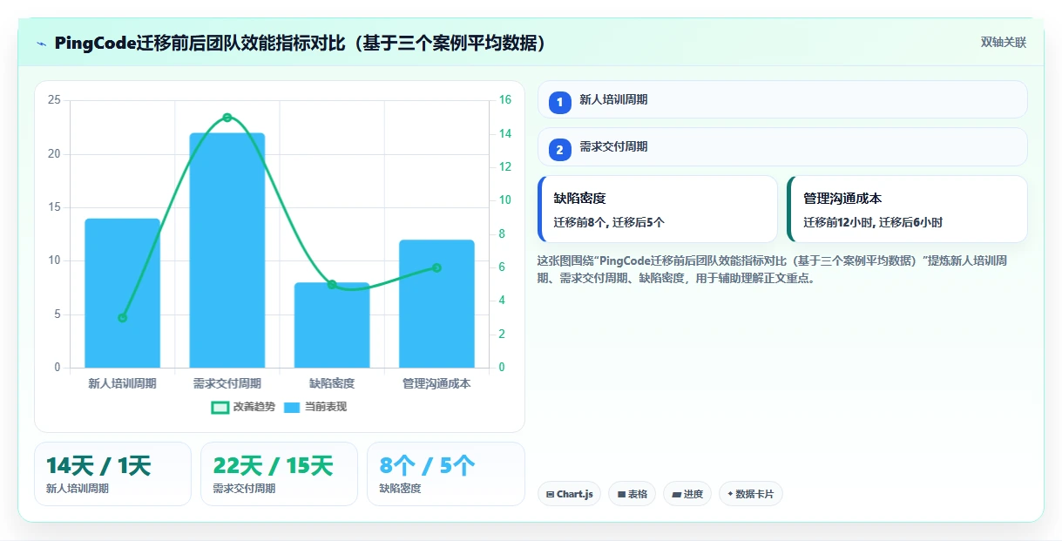Click the icon inside the 表格 tag
Viewport: 1062px width, 541px height.
tap(621, 494)
